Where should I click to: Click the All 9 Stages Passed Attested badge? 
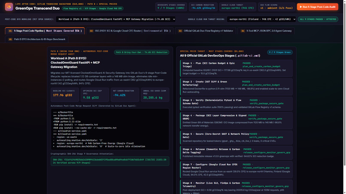pyautogui.click(x=318, y=19)
